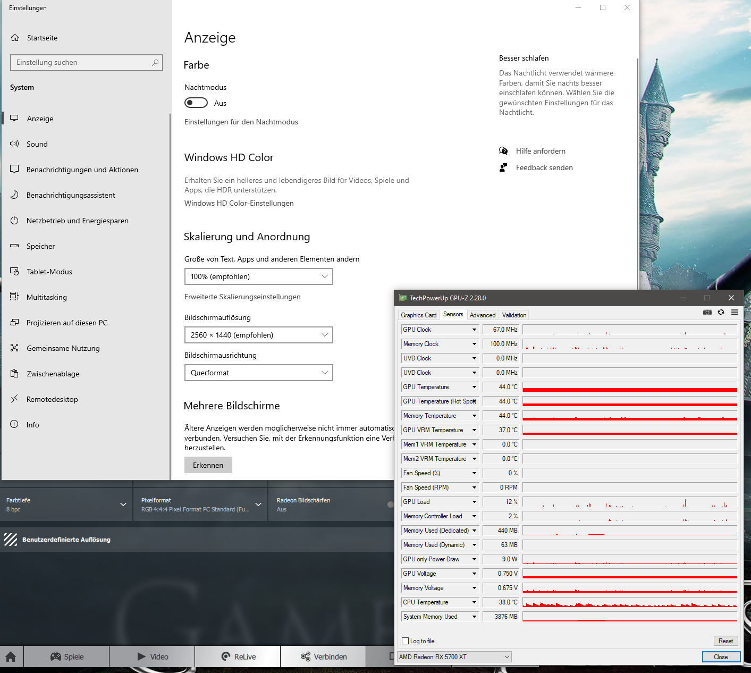Screen dimensions: 751x673
Task: Toggle Radeon Bildschärfen switch
Action: 391,504
